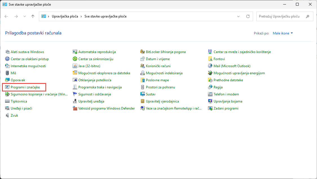Click the Zvuk speaker icon
Screen dimensions: 317x179
pos(7,115)
